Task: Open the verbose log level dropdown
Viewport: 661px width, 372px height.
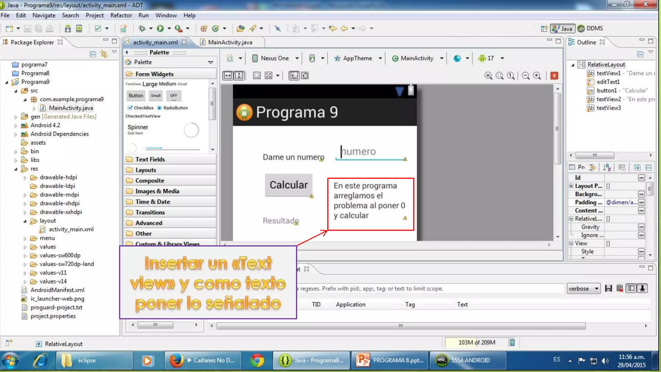Action: [x=584, y=288]
